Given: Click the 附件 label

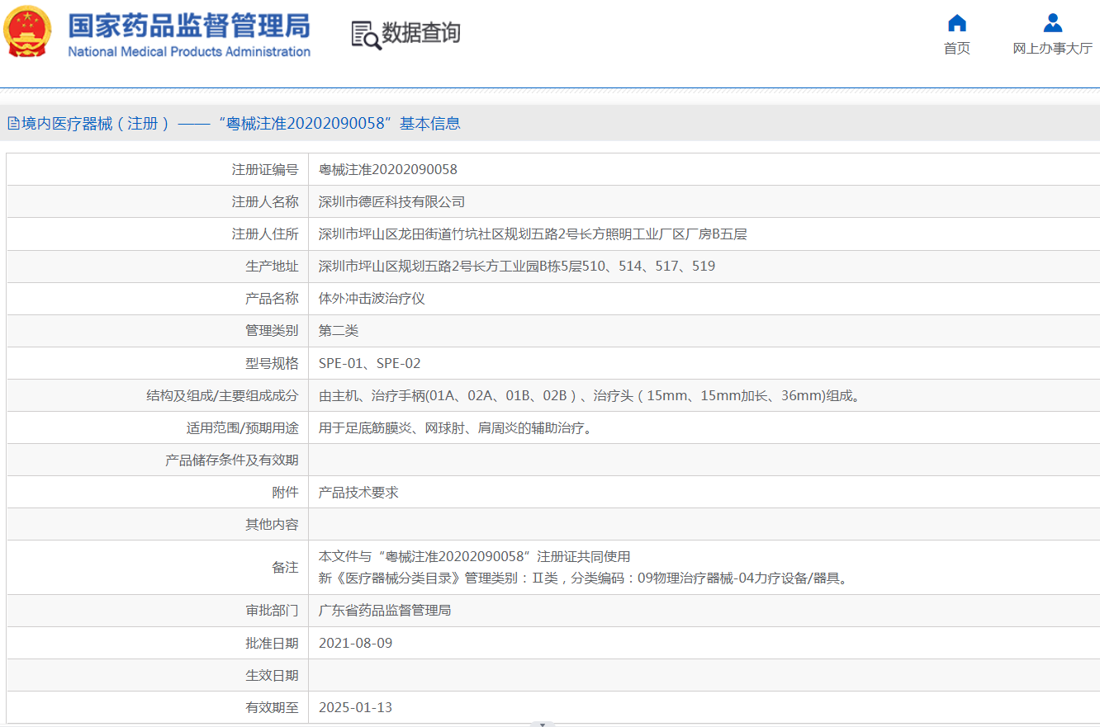Looking at the screenshot, I should pos(285,493).
